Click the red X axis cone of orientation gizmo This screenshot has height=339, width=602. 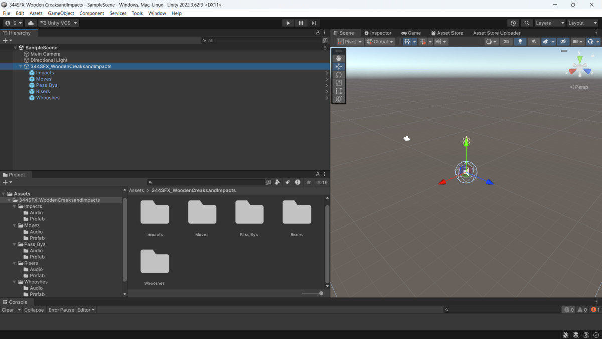click(572, 72)
